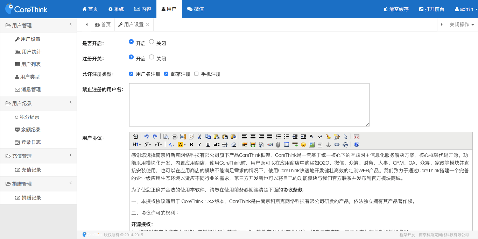
Task: Select 关闭 for 注册开关
Action: click(x=152, y=57)
